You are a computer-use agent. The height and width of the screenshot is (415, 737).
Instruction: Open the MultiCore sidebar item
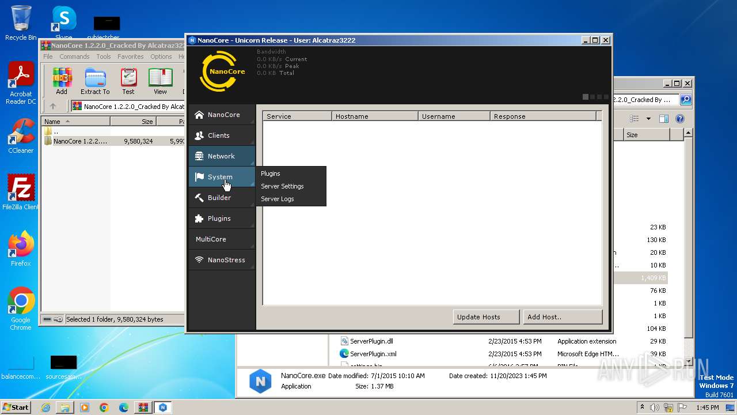point(222,239)
